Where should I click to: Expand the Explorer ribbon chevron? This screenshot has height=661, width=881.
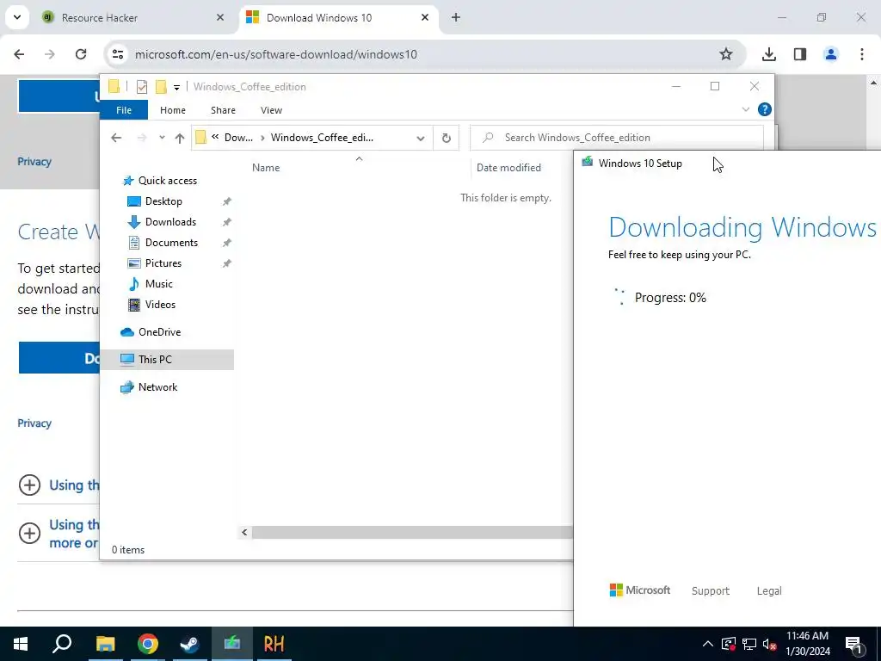click(x=746, y=109)
